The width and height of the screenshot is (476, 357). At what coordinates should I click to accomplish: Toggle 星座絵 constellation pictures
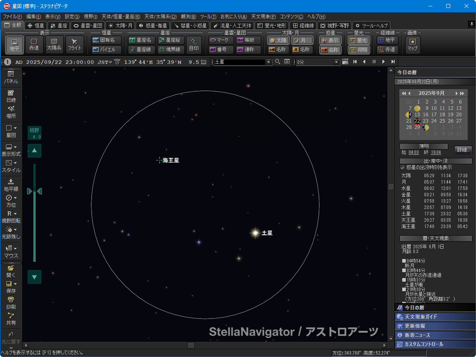pos(171,40)
